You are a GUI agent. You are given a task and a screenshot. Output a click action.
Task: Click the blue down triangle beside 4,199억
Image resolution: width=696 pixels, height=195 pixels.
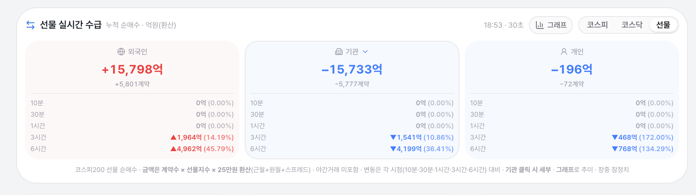tap(393, 149)
